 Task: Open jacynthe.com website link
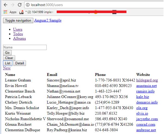pyautogui.click(x=147, y=119)
